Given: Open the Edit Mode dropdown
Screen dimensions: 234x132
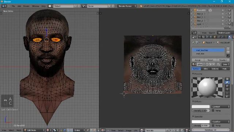Looking at the screenshot, I should [34, 130].
